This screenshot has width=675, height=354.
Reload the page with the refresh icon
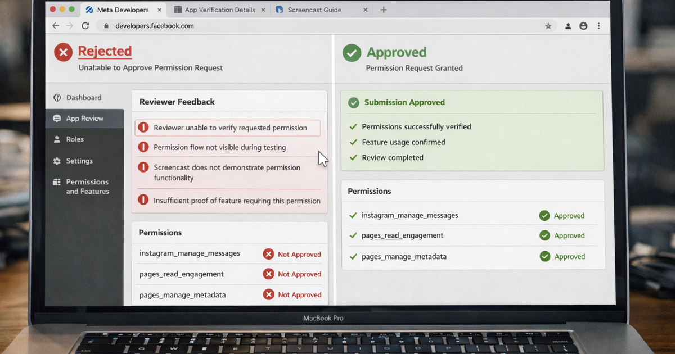click(85, 26)
